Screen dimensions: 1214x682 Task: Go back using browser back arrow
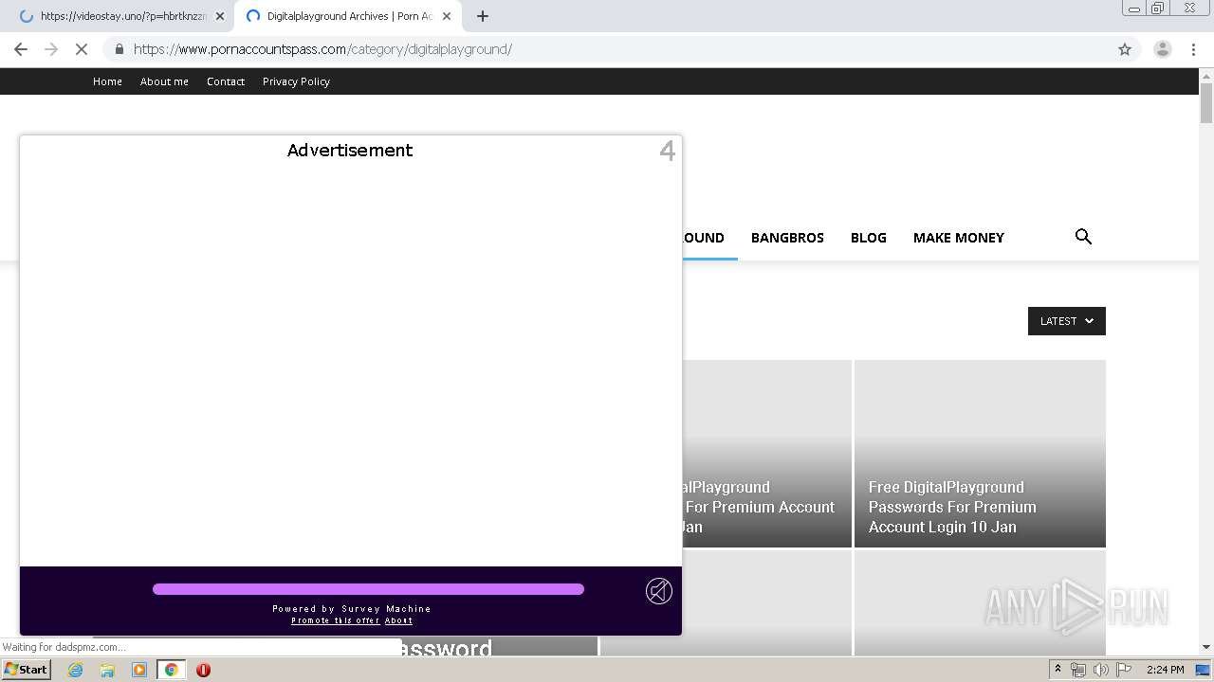(x=21, y=49)
